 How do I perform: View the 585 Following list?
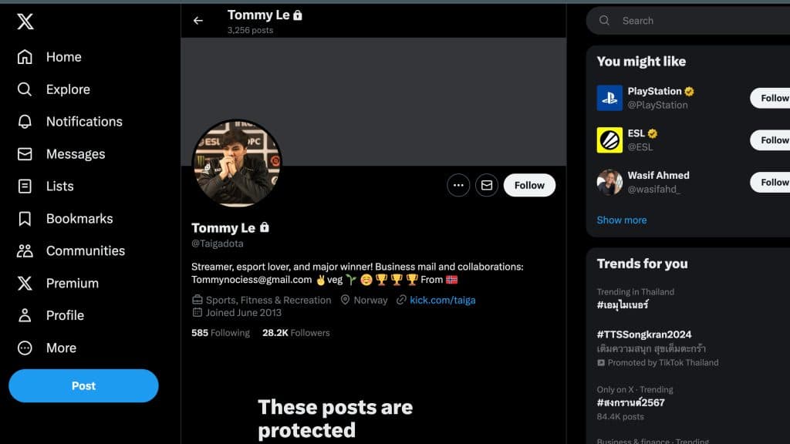coord(220,333)
